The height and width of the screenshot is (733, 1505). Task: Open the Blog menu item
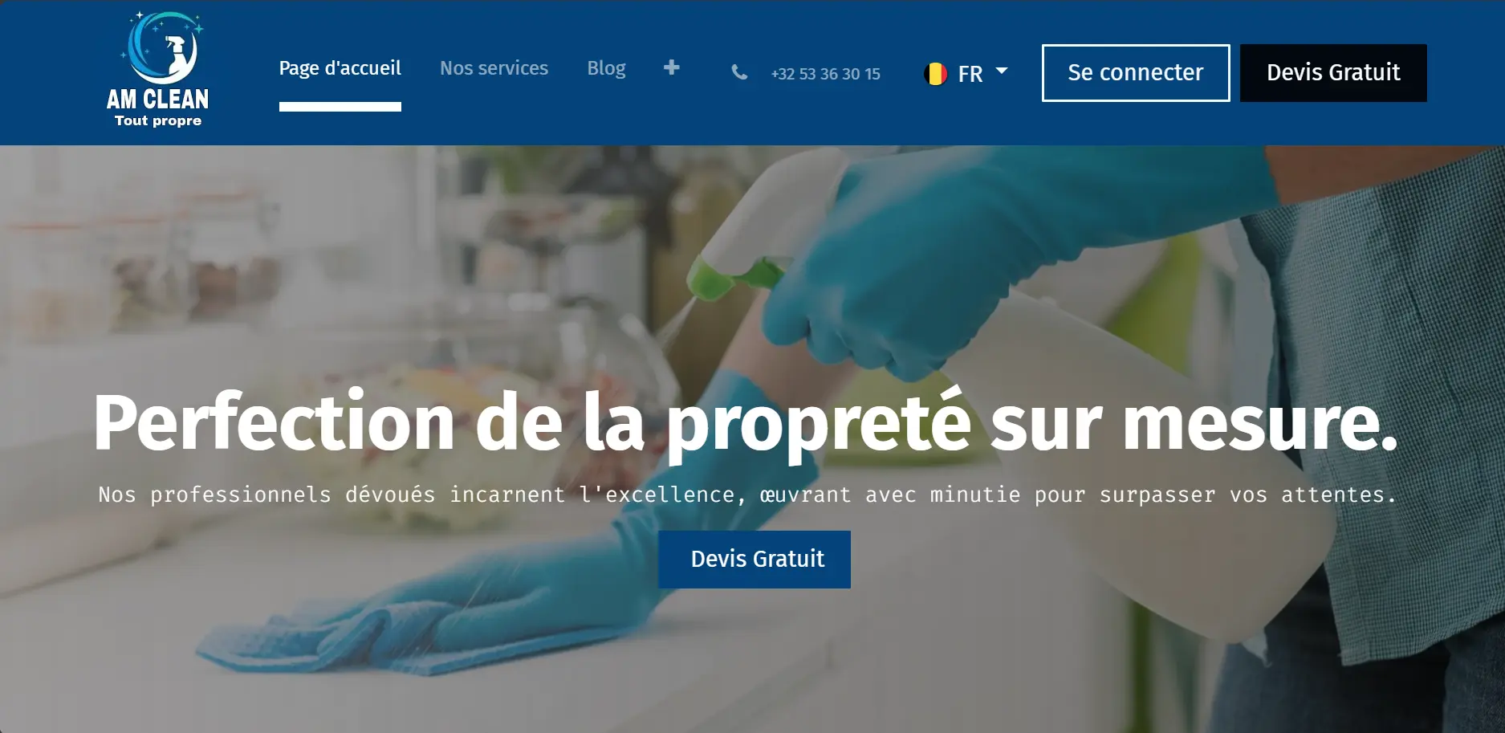click(x=606, y=68)
